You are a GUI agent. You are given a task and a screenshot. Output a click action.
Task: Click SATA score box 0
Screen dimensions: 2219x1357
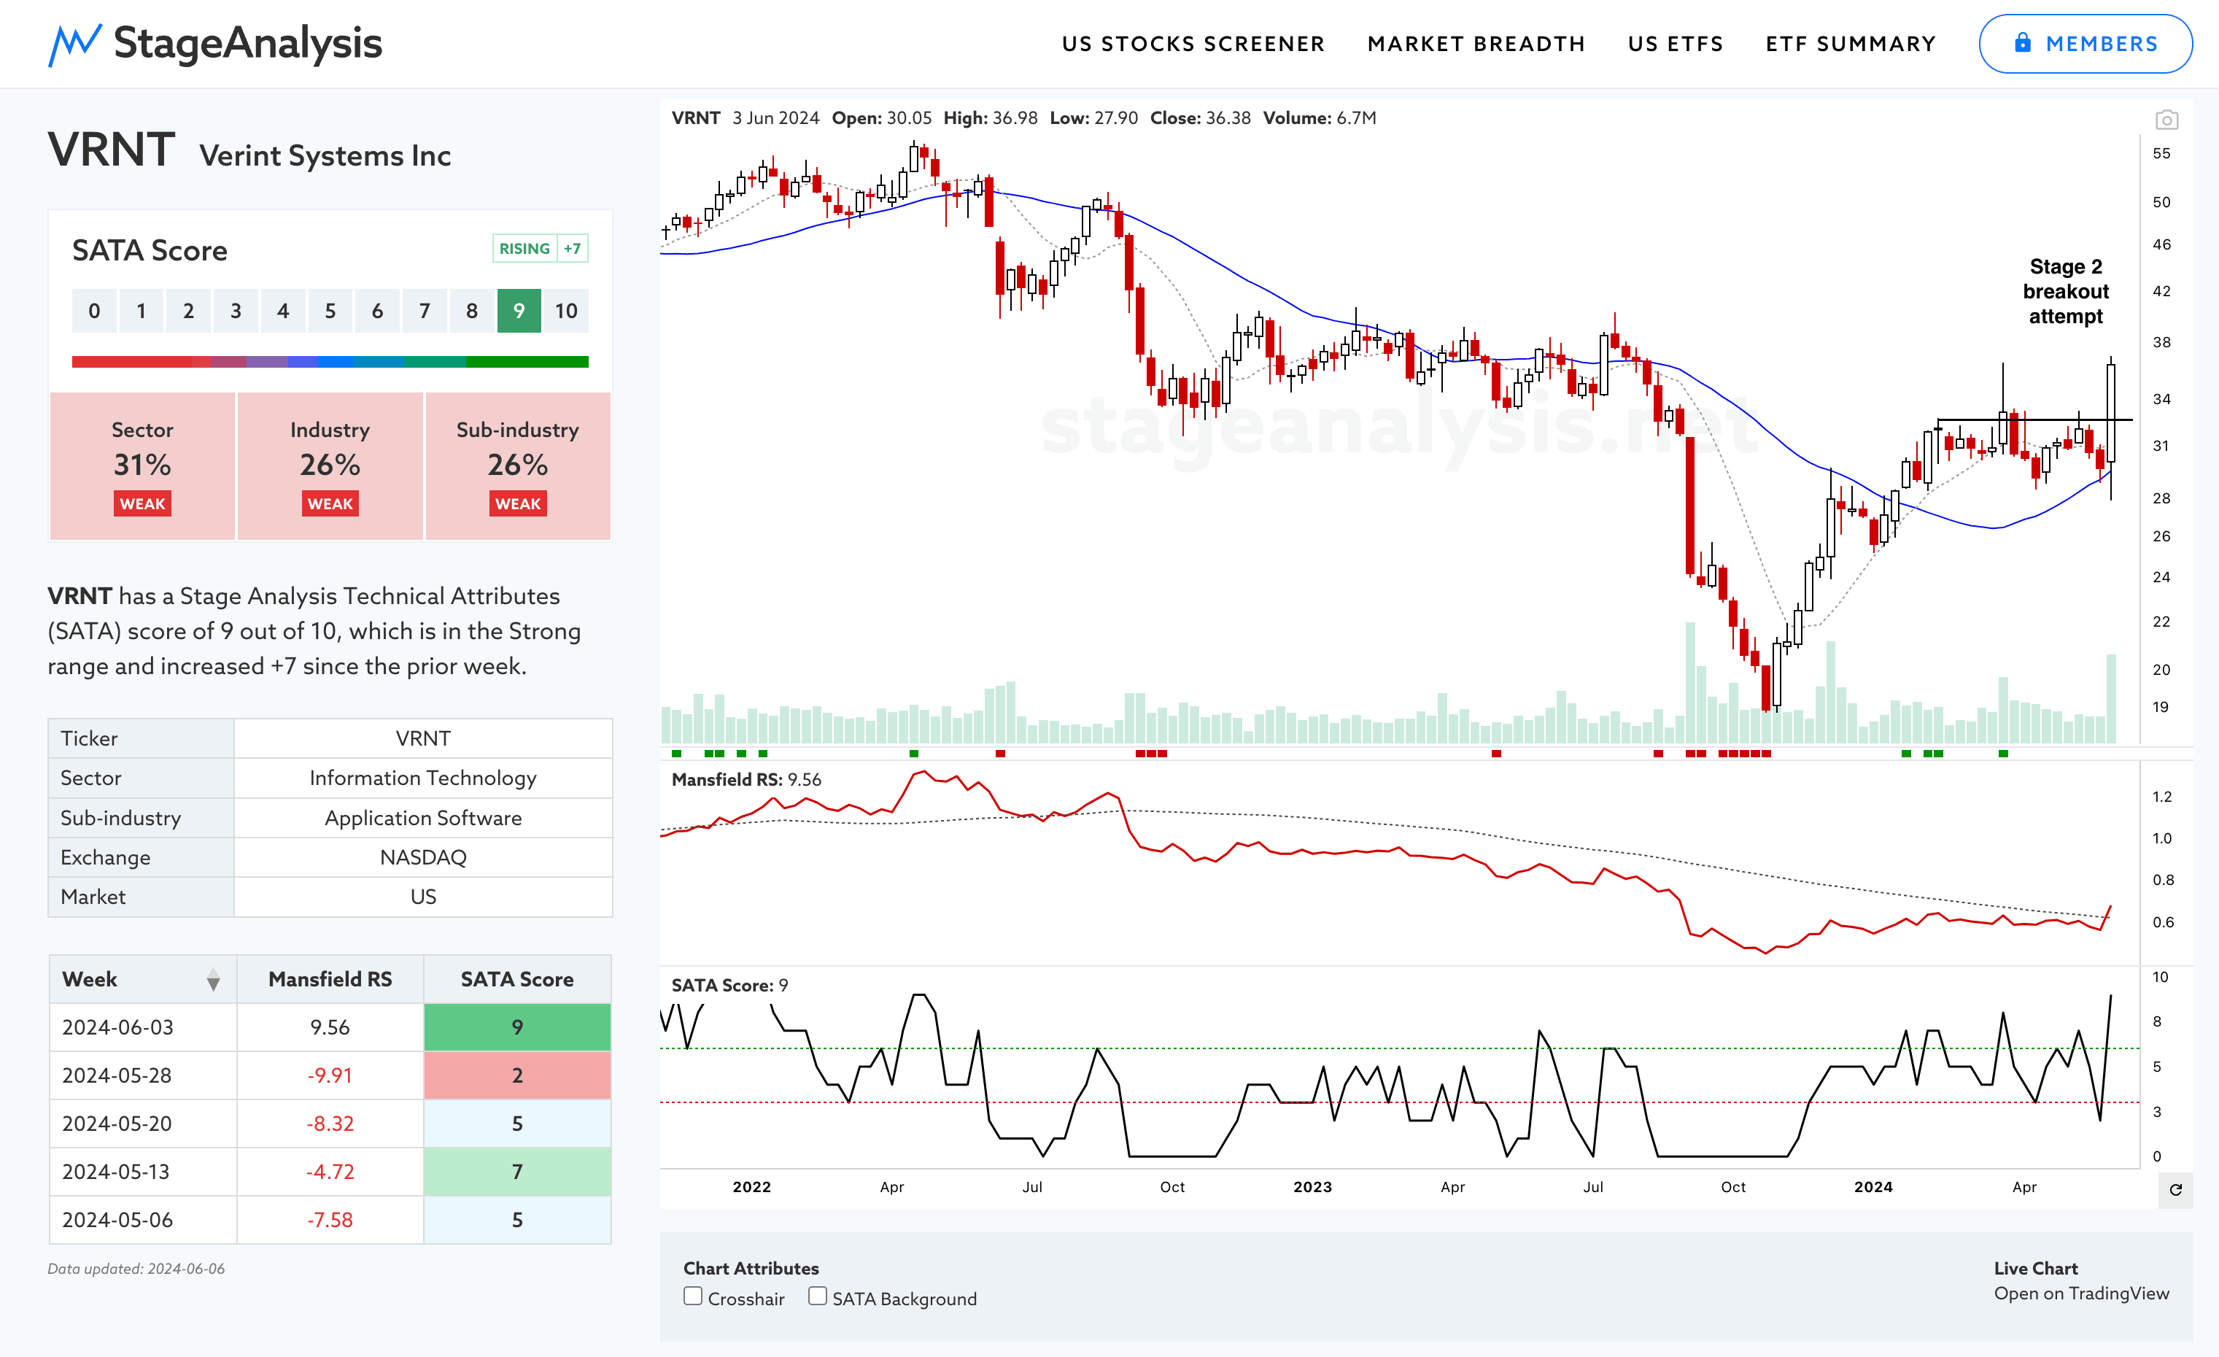point(95,311)
